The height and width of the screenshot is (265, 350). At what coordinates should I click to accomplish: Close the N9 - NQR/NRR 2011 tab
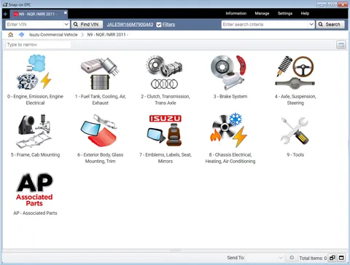pos(66,12)
